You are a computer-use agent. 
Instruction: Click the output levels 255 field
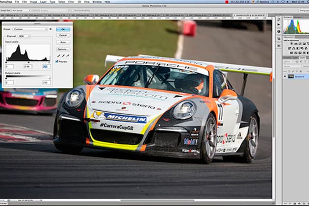[x=47, y=82]
